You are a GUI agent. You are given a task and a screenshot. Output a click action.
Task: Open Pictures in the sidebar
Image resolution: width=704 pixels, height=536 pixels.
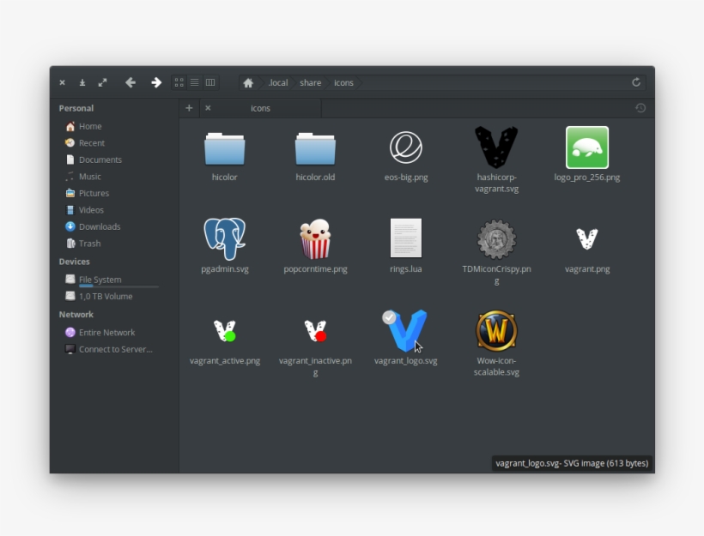94,193
